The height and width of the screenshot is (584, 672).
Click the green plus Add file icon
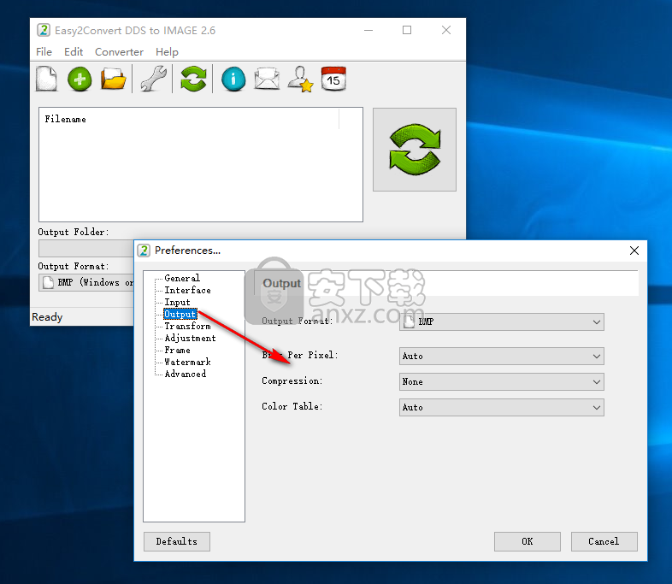(x=80, y=80)
